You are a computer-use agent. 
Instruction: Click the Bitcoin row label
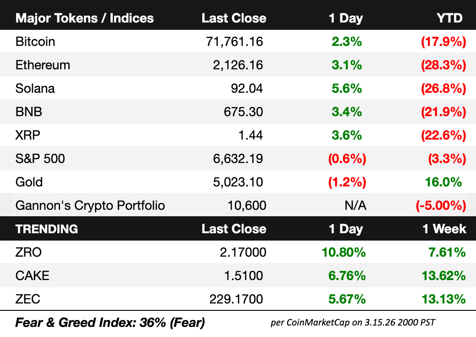point(35,42)
